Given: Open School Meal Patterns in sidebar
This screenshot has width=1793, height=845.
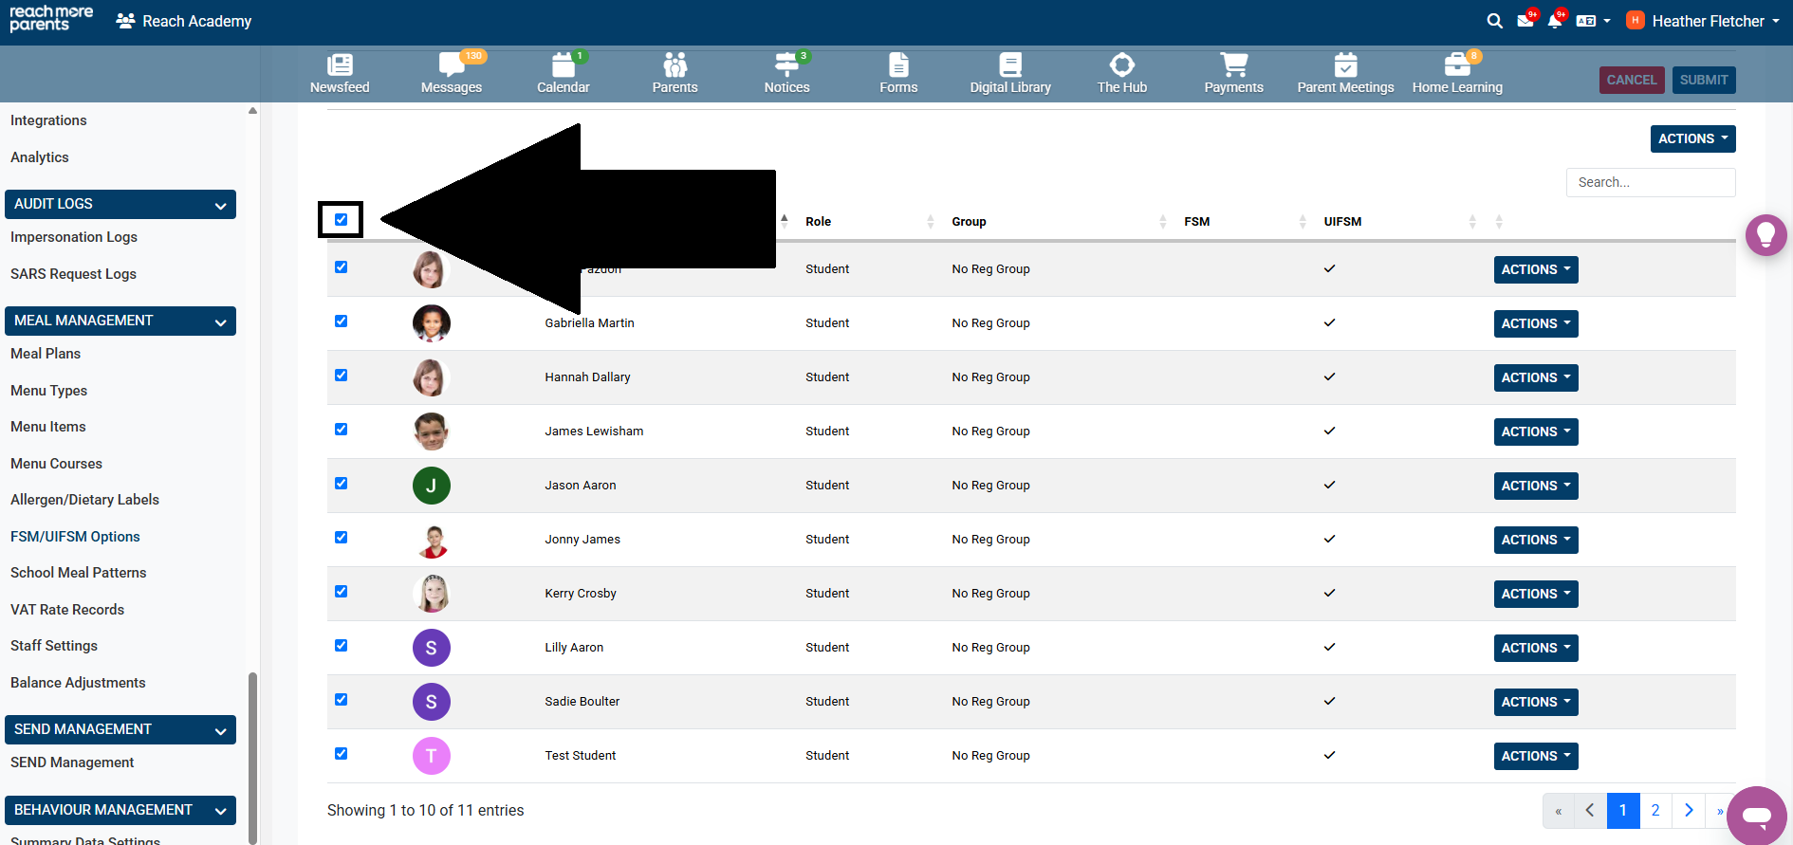Looking at the screenshot, I should click(79, 573).
